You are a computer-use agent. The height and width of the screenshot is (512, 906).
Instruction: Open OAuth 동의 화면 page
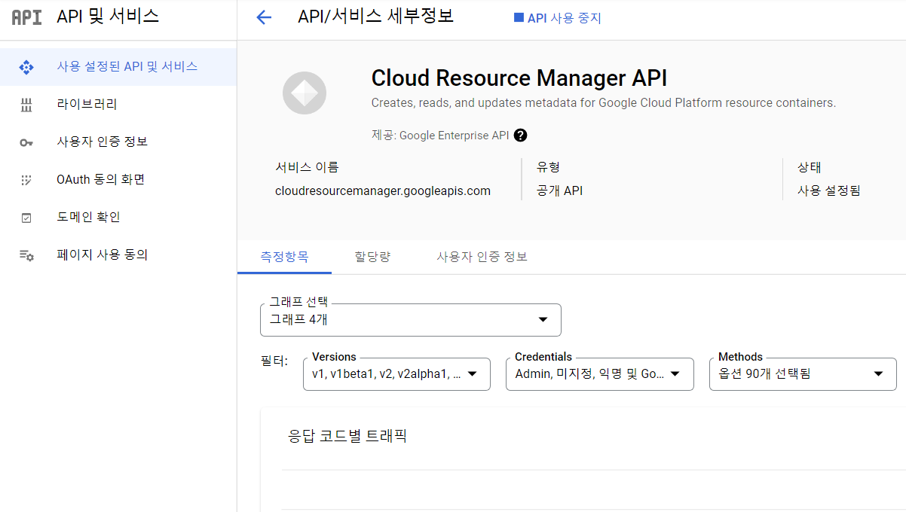[118, 179]
